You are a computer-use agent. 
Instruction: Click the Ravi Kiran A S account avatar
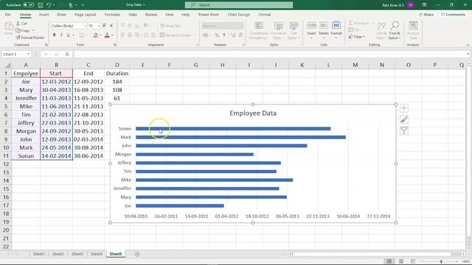click(x=411, y=5)
